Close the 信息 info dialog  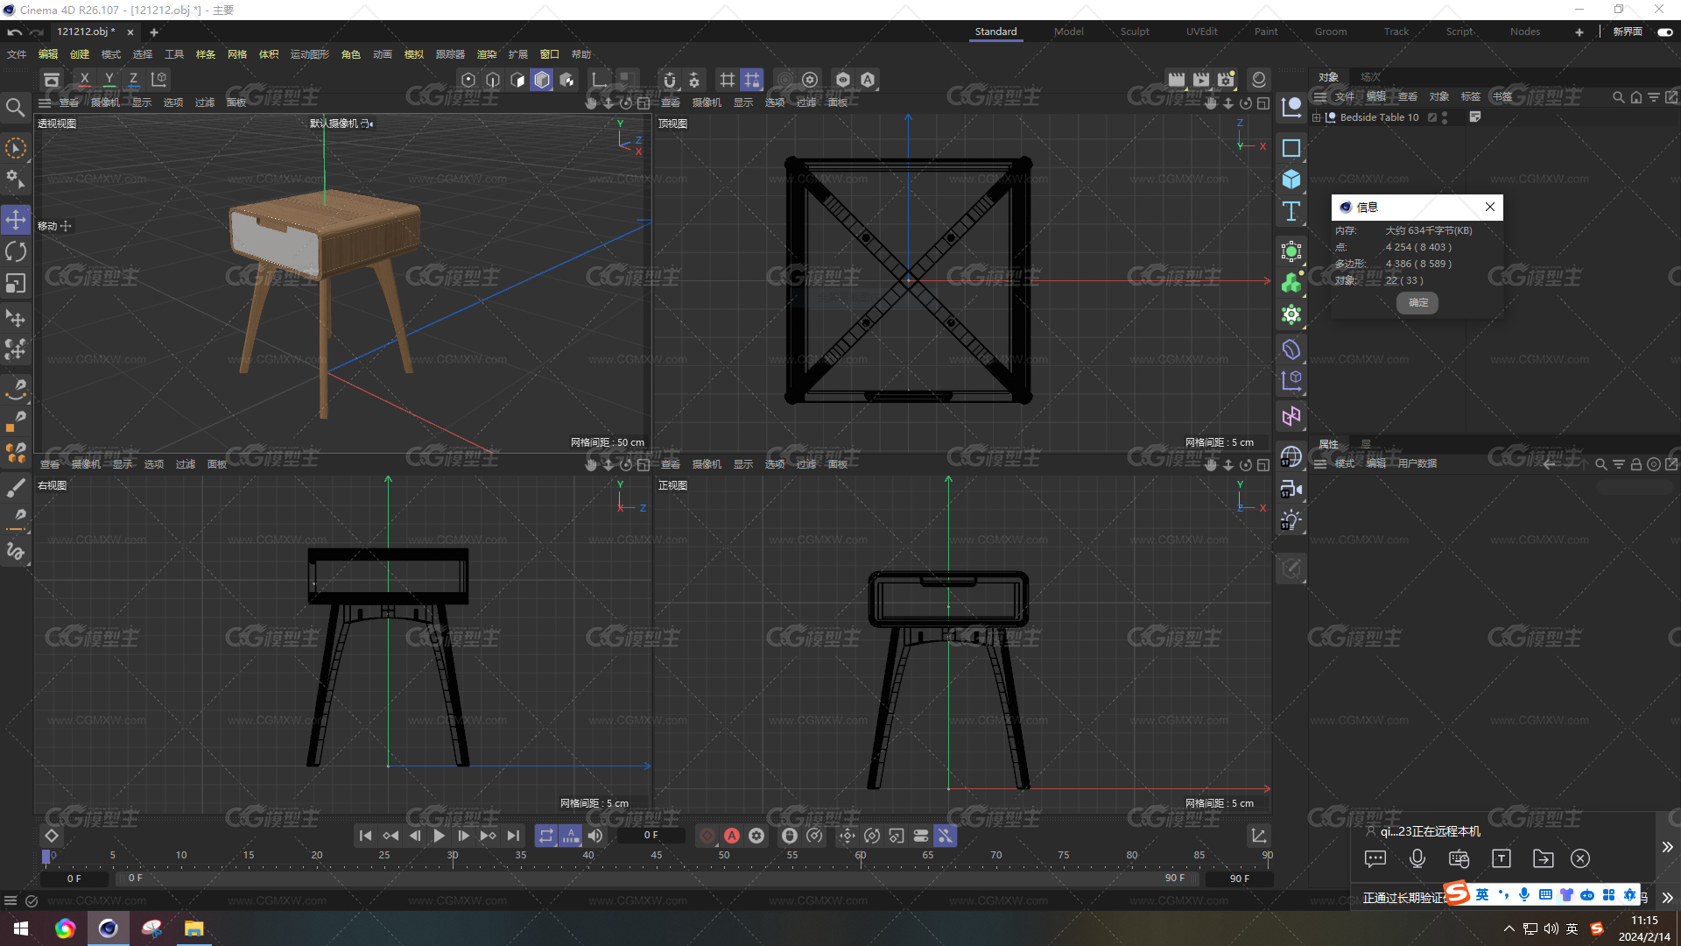tap(1489, 207)
